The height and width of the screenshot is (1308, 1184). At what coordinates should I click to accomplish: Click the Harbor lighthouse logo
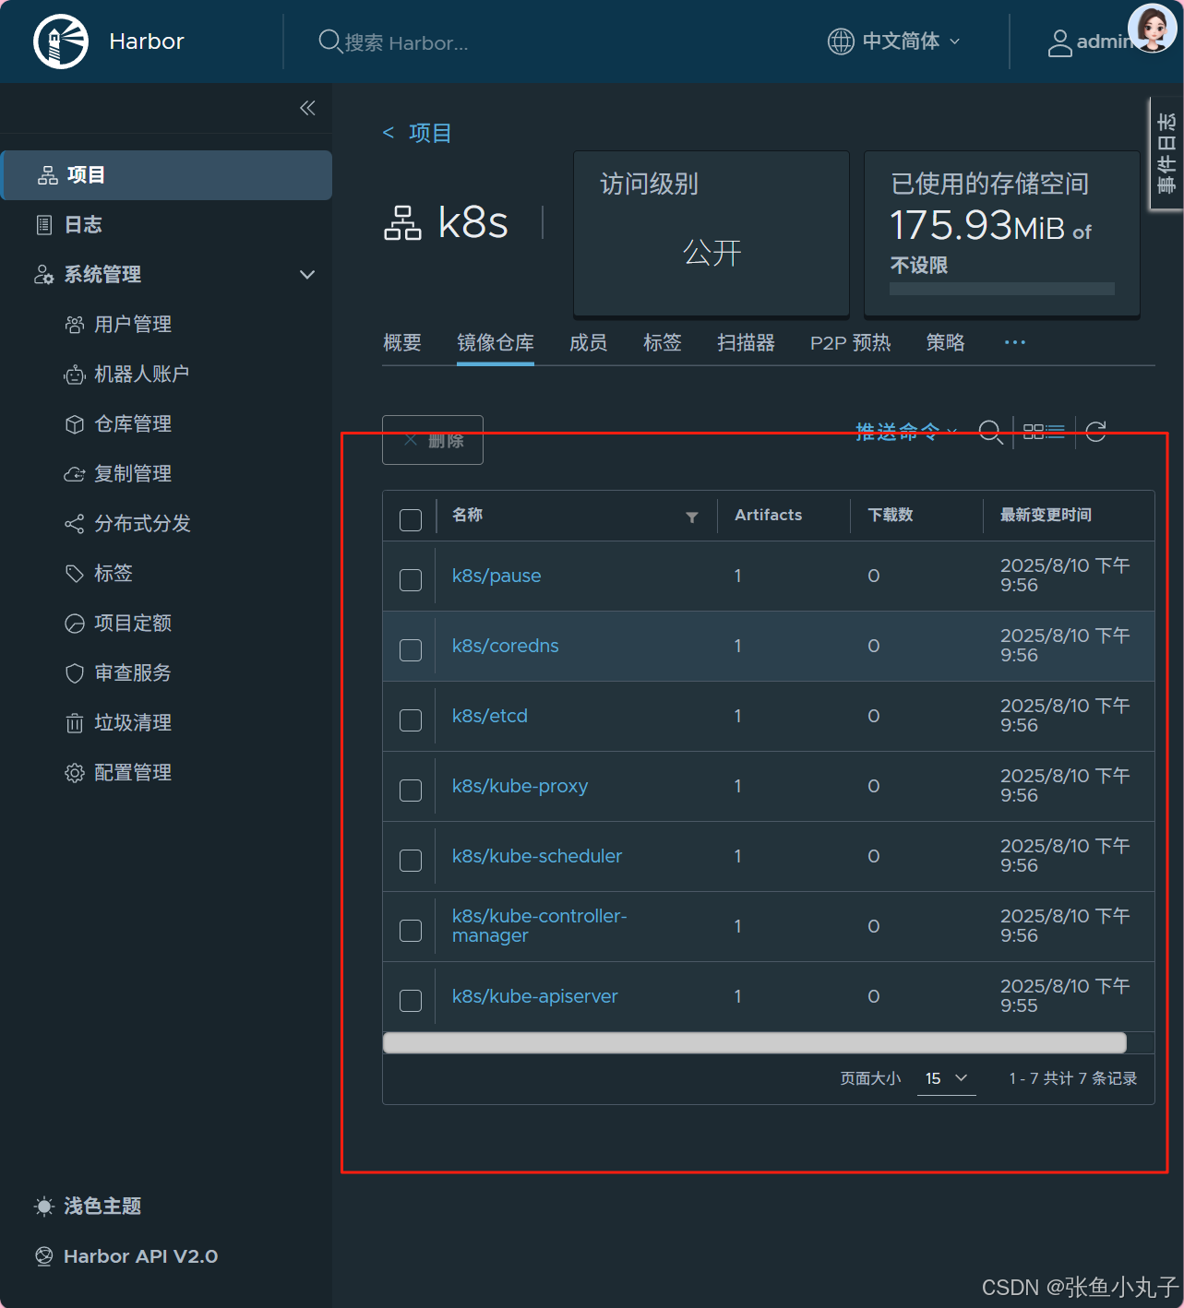click(x=61, y=42)
